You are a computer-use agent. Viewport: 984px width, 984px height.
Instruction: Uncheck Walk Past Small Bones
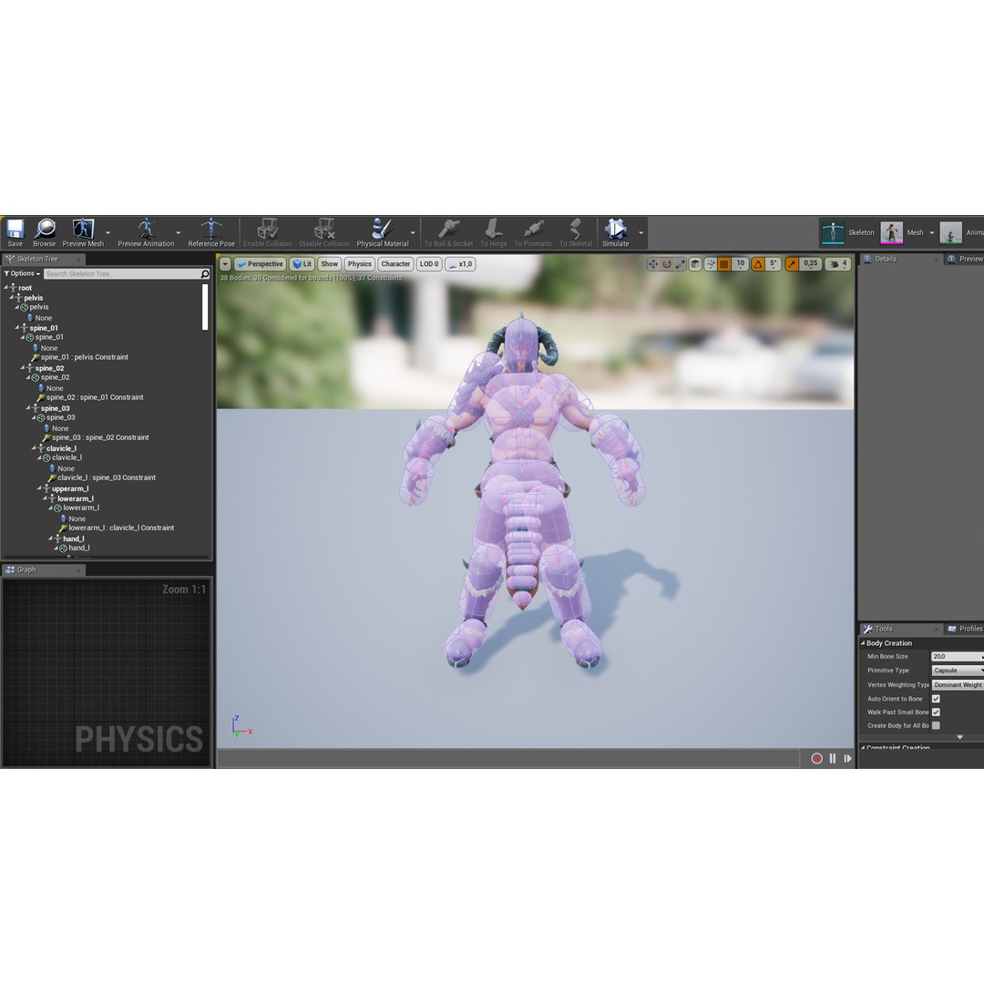[936, 712]
